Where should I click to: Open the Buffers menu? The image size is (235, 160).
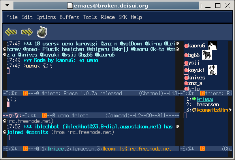pyautogui.click(x=70, y=17)
